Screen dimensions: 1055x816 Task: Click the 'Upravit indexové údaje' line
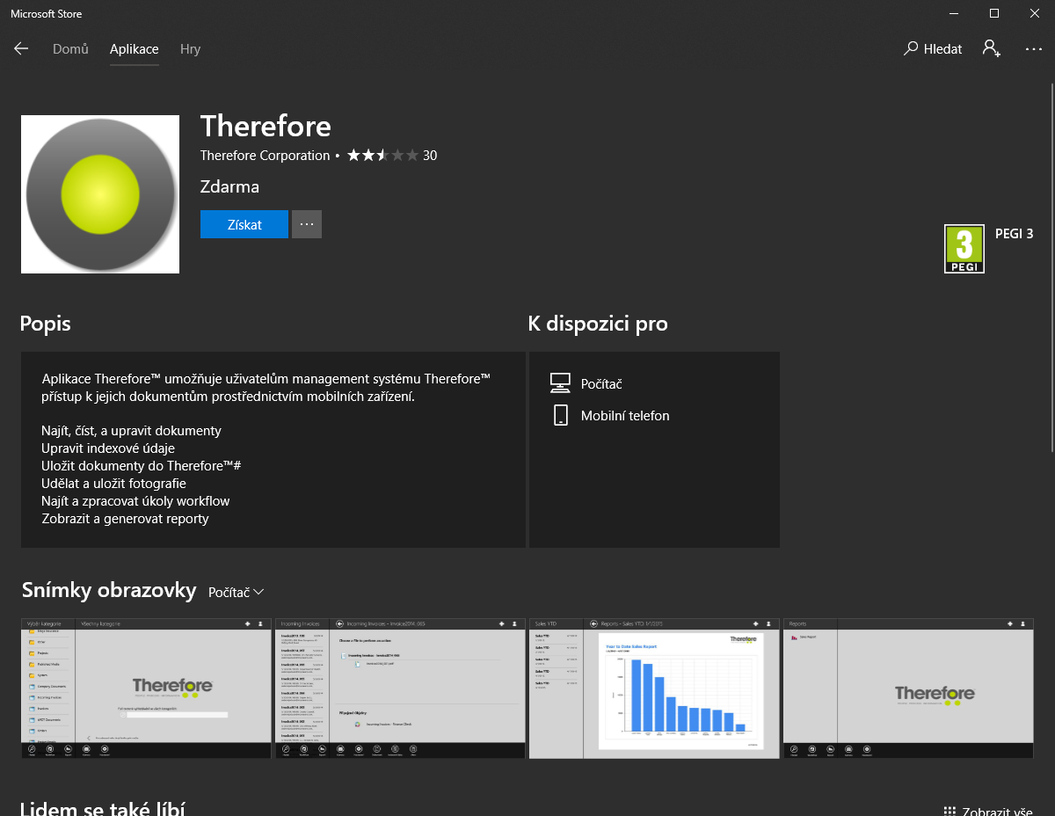108,448
